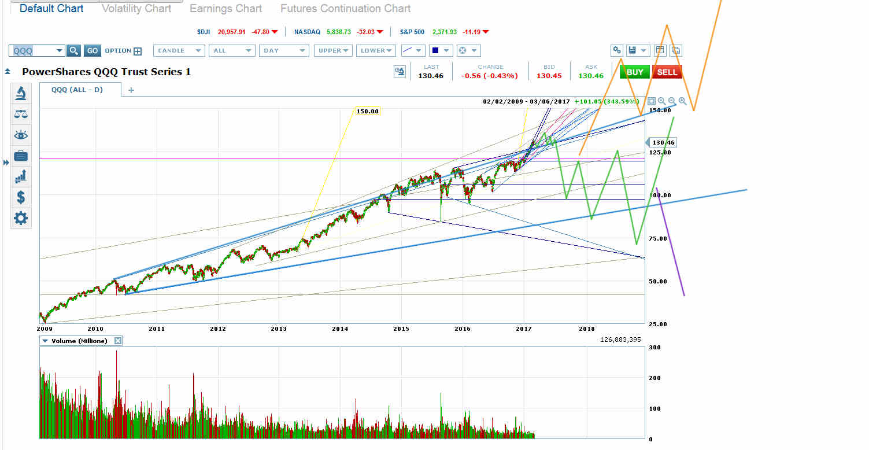Collapse header with double up arrows

point(8,72)
